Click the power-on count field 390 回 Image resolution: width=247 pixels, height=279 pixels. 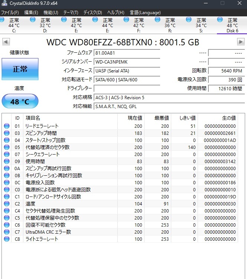tap(226, 80)
